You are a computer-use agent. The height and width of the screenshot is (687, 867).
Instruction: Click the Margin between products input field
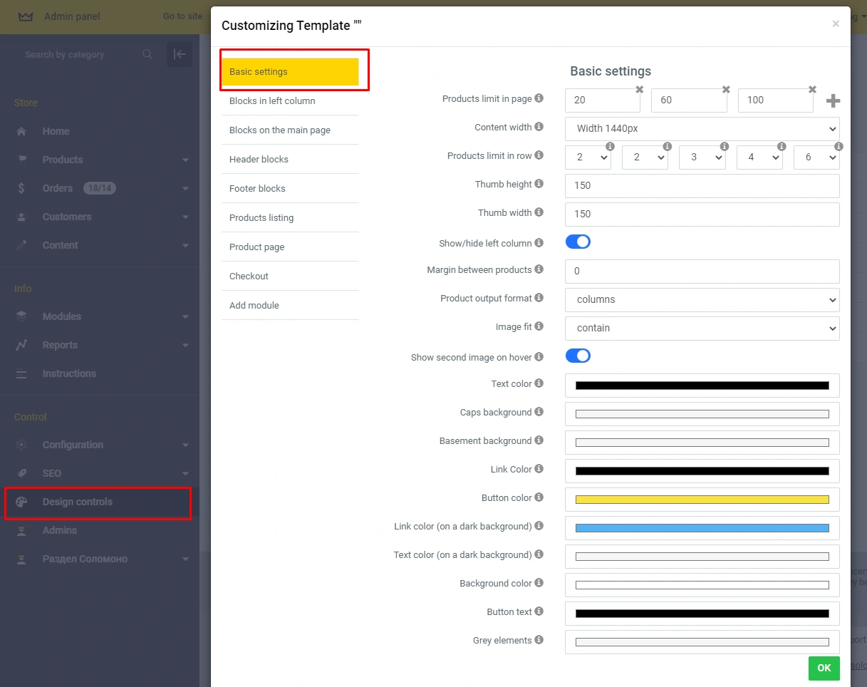(702, 272)
